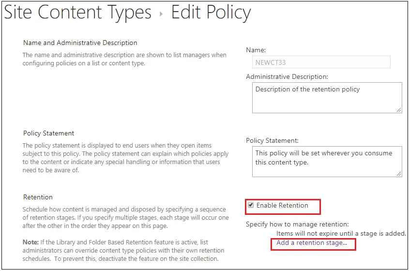
Task: Click the 'Policy Statement:' field label
Action: coord(272,140)
